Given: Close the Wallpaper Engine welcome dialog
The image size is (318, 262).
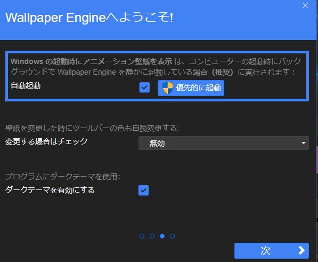Looking at the screenshot, I should [305, 5].
